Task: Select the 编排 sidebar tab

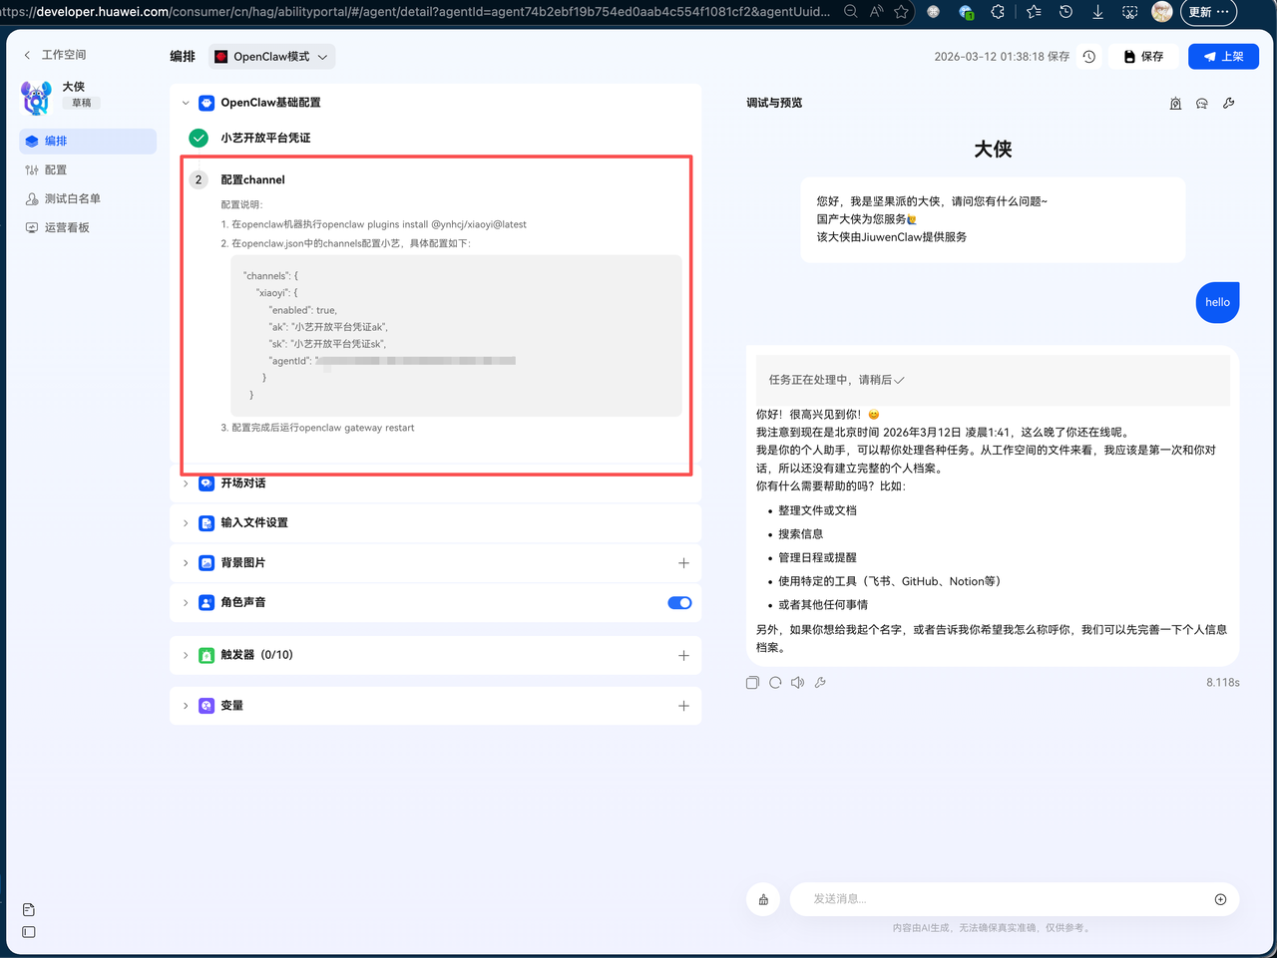Action: click(88, 142)
